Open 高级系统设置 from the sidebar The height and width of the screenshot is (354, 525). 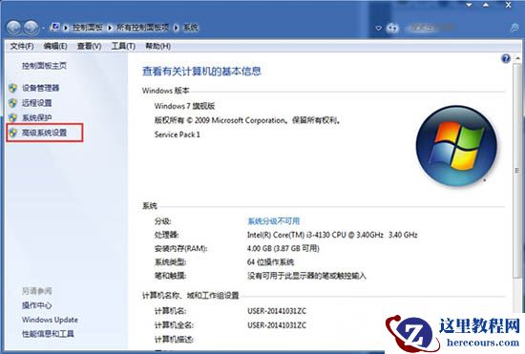tap(44, 133)
